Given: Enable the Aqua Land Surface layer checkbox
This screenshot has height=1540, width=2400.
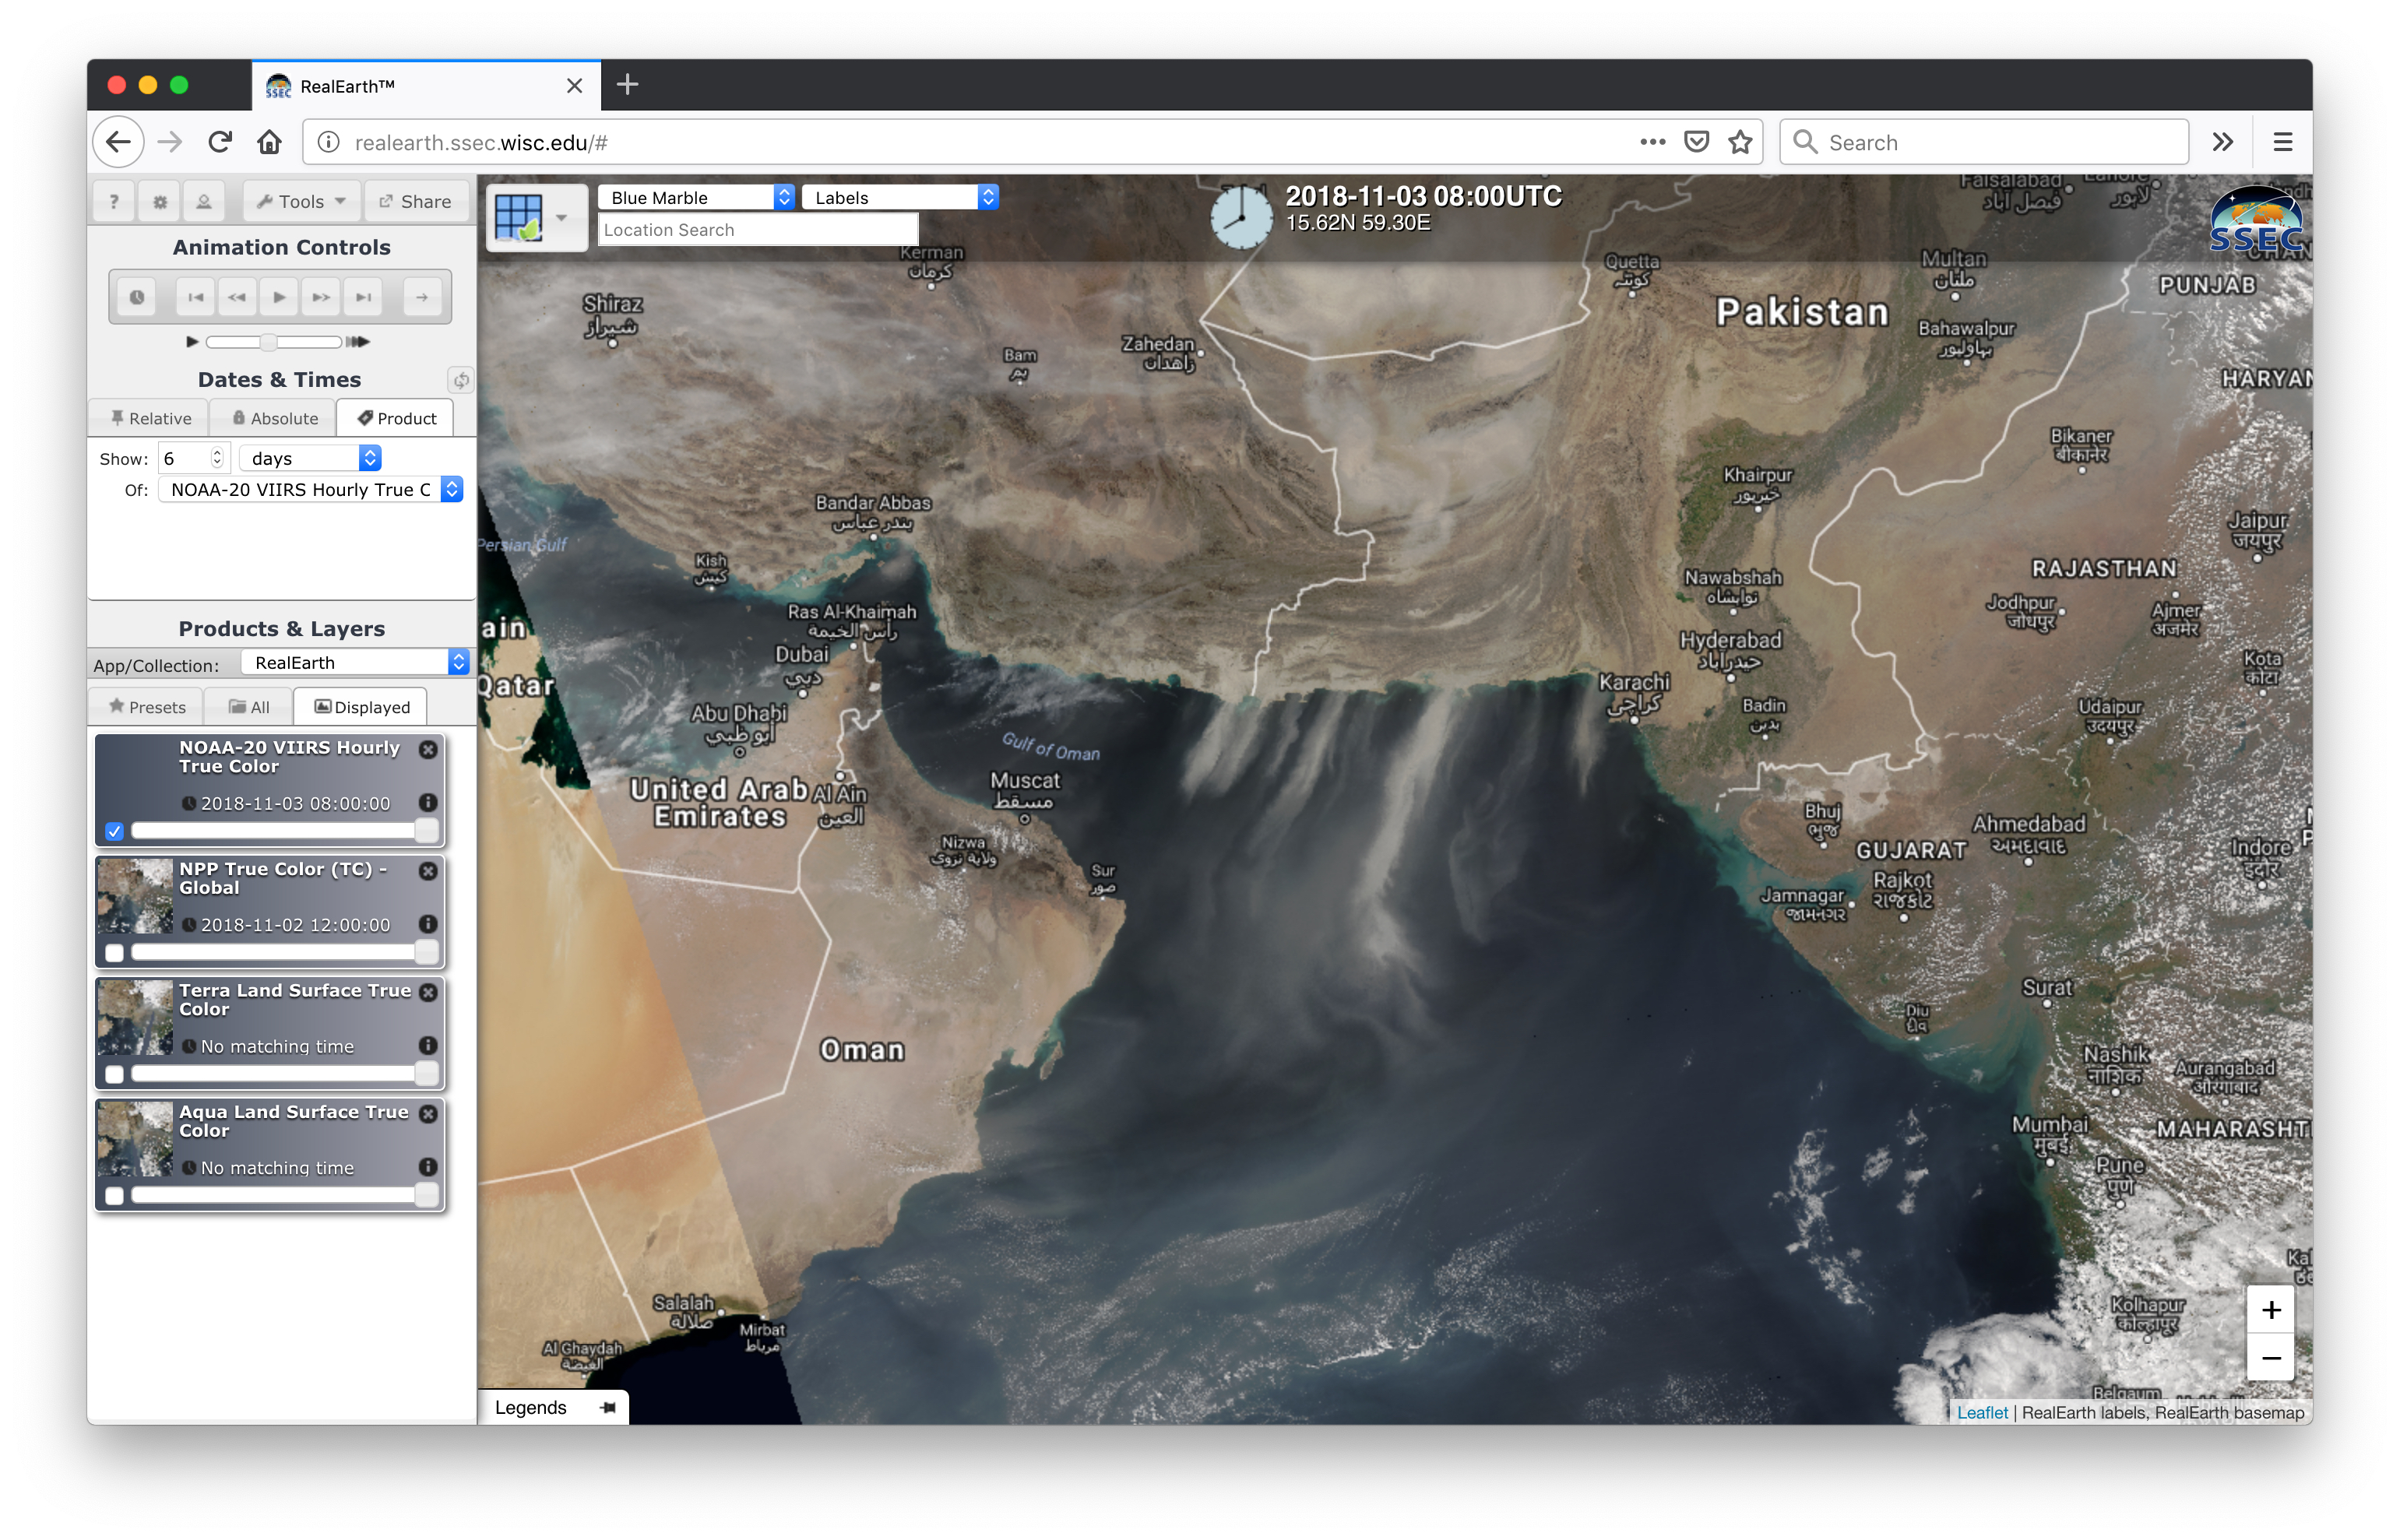Looking at the screenshot, I should coord(114,1195).
